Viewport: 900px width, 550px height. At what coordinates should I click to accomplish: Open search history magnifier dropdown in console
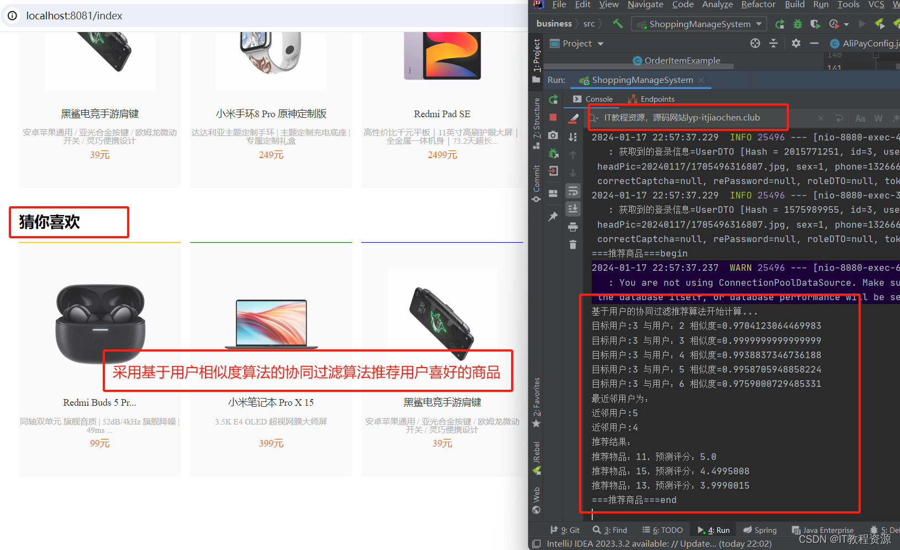594,118
